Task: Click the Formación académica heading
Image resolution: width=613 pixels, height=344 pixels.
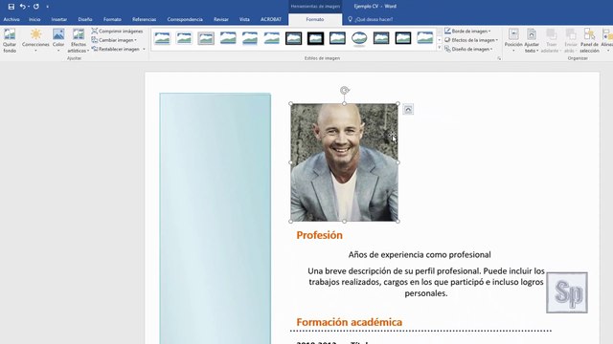Action: [x=349, y=322]
